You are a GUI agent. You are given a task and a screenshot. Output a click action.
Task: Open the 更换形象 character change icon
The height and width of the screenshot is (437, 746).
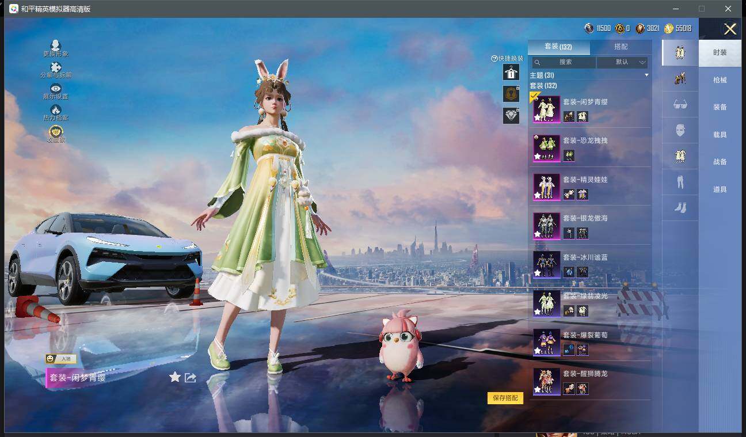[56, 45]
